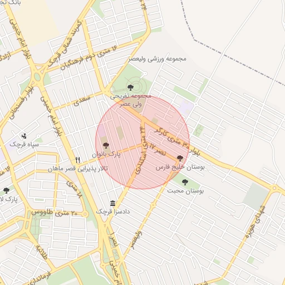The width and height of the screenshot is (285, 285).
Task: Click the tree icon at پارک بانوان
Action: point(106,145)
